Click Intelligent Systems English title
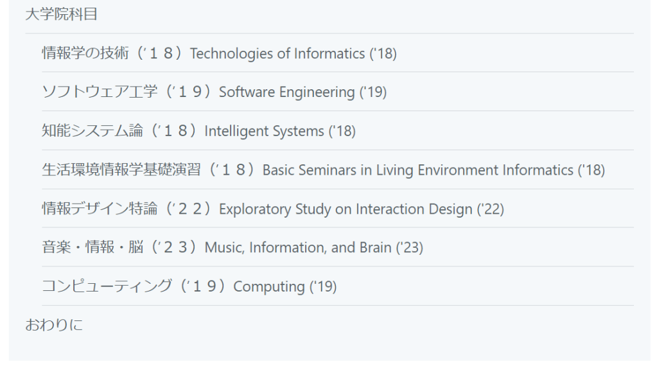The height and width of the screenshot is (366, 657). pos(264,132)
